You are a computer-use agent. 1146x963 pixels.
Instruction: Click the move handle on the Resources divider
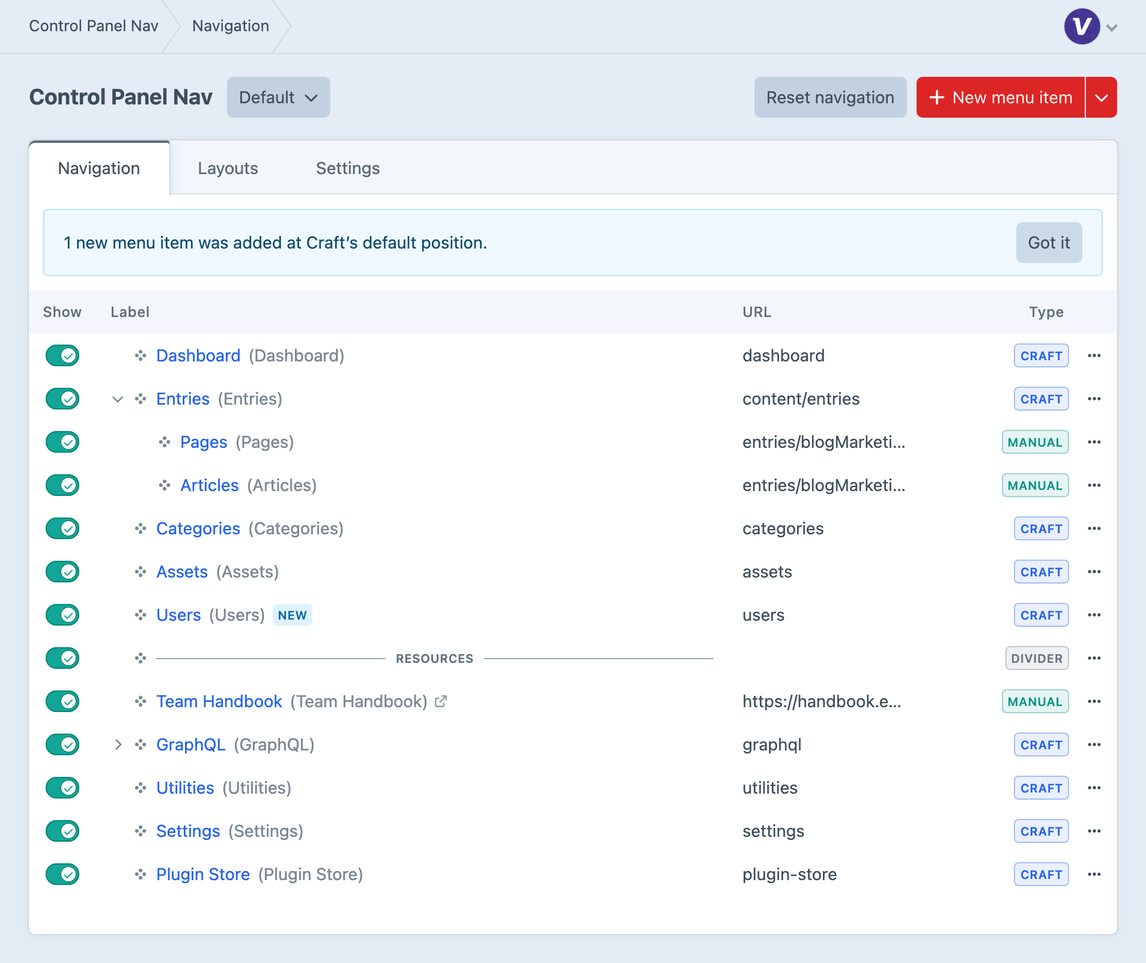tap(141, 658)
